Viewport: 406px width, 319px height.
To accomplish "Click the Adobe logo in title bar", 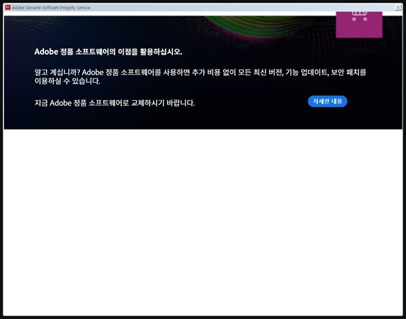I will (7, 7).
